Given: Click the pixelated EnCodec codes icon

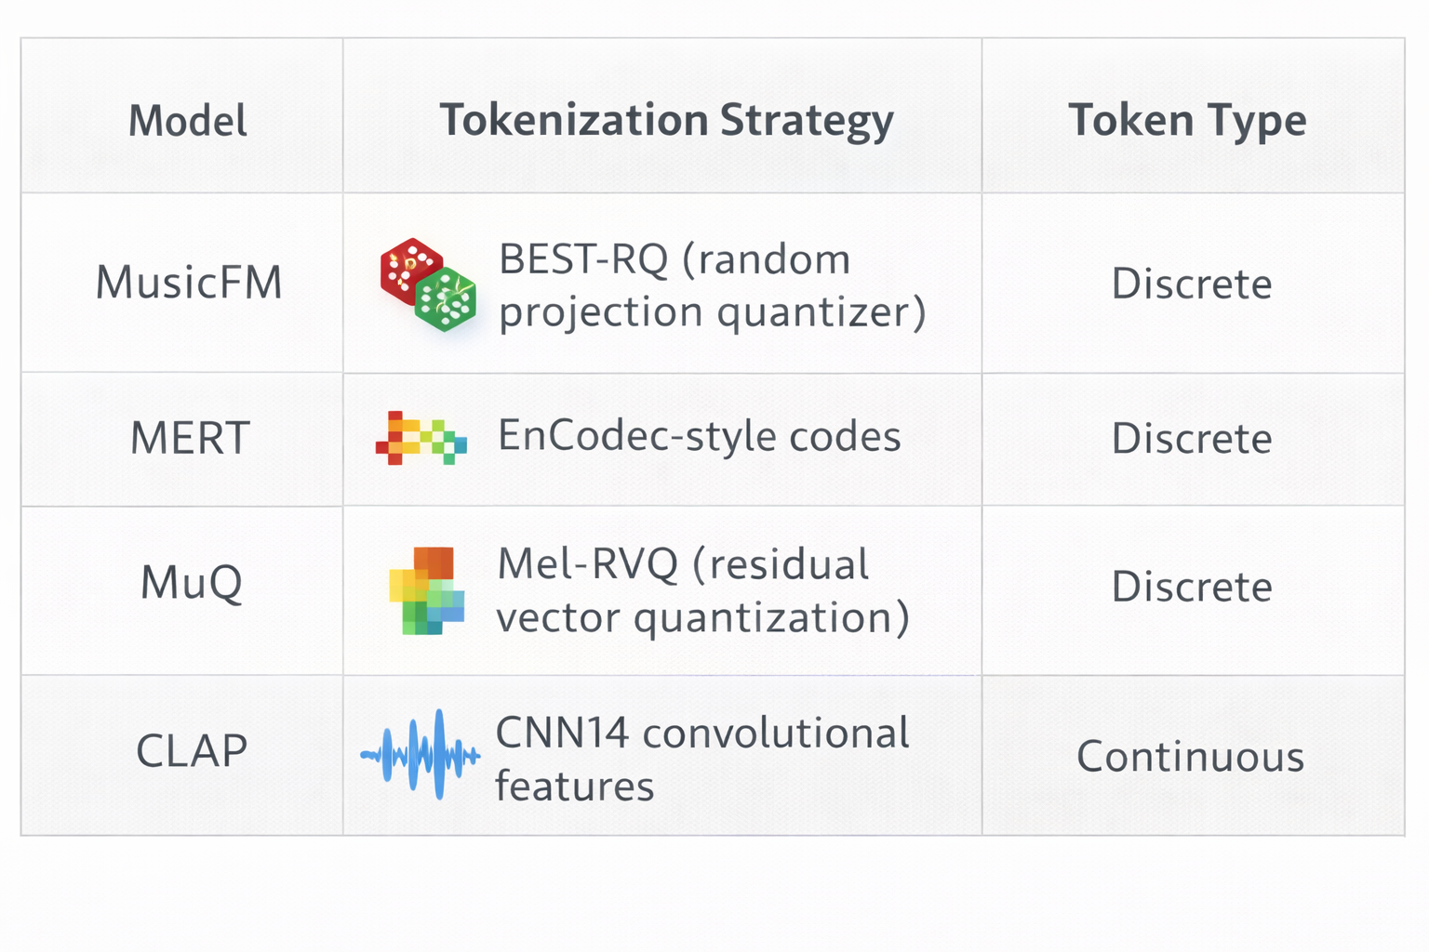Looking at the screenshot, I should 421,438.
